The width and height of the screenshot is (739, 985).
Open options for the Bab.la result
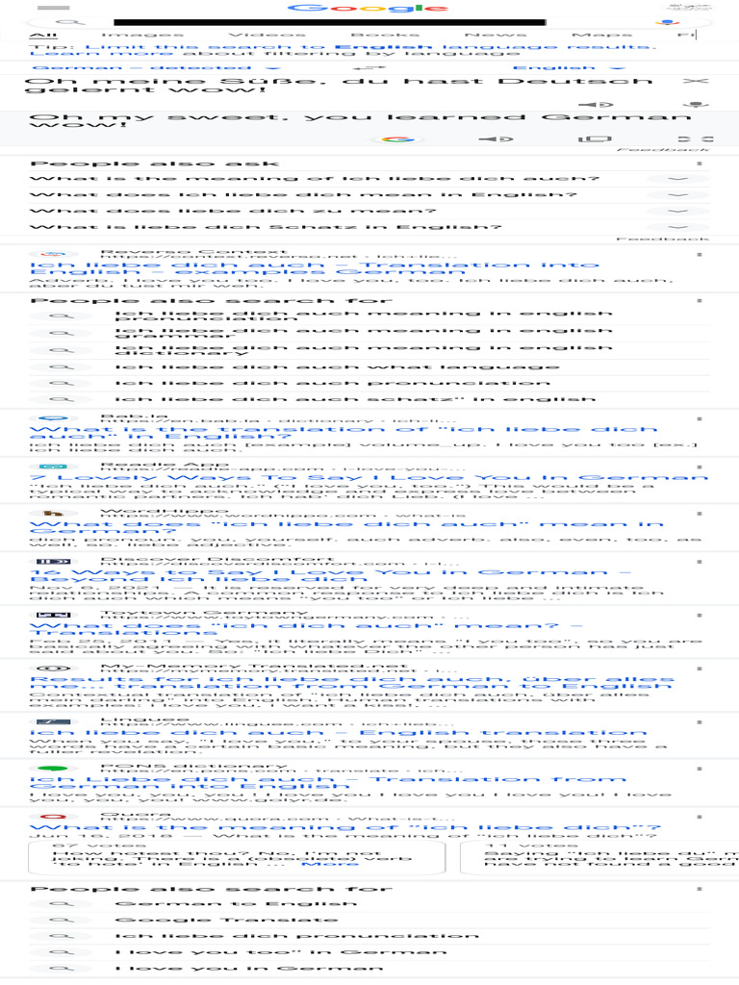pyautogui.click(x=700, y=419)
